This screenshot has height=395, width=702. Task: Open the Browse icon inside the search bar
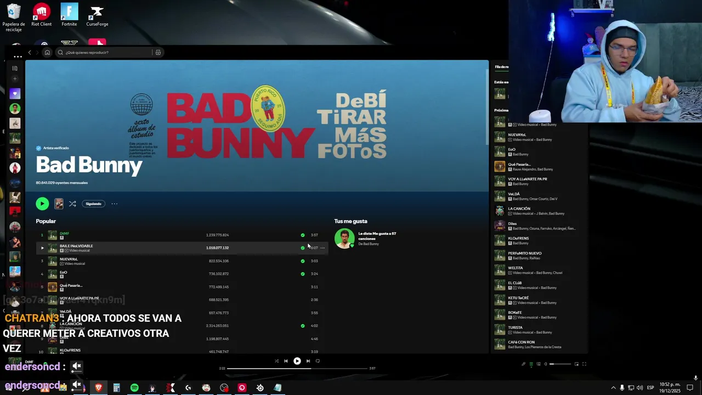pyautogui.click(x=158, y=53)
